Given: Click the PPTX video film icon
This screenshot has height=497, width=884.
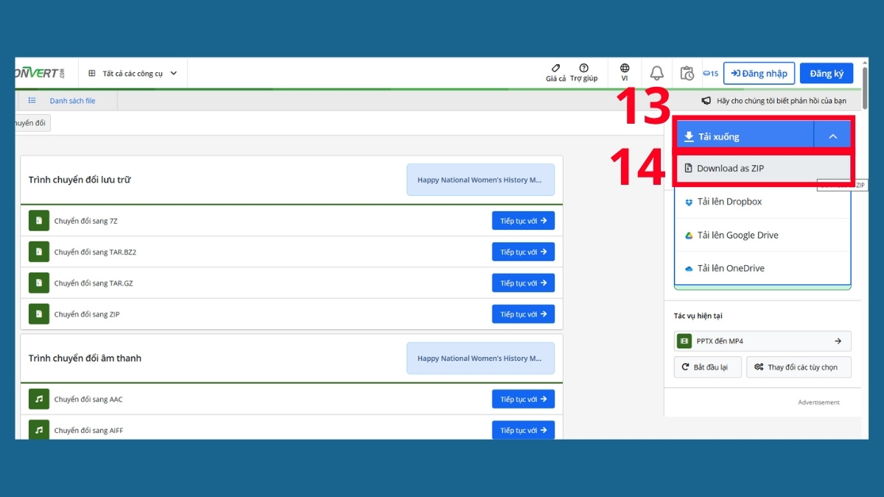Looking at the screenshot, I should (x=684, y=341).
